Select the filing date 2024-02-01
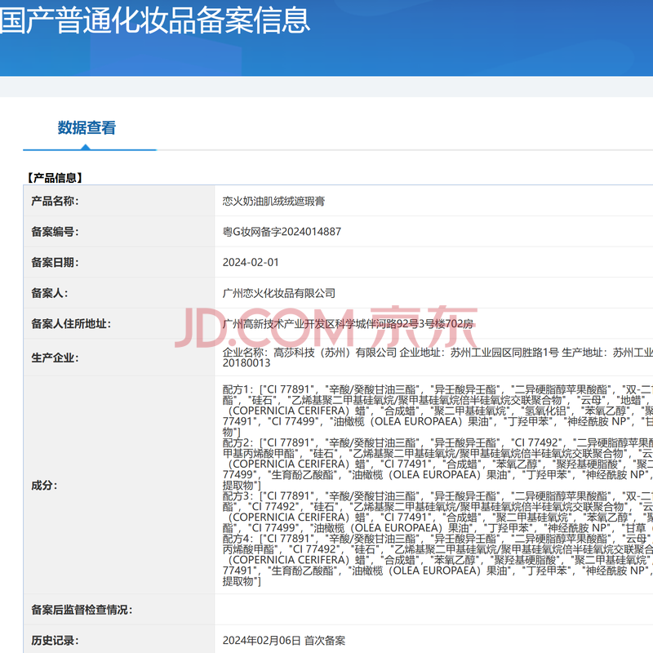653x653 pixels. click(251, 262)
